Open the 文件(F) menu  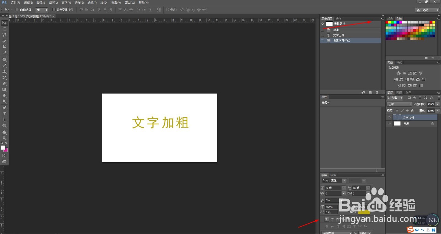15,2
